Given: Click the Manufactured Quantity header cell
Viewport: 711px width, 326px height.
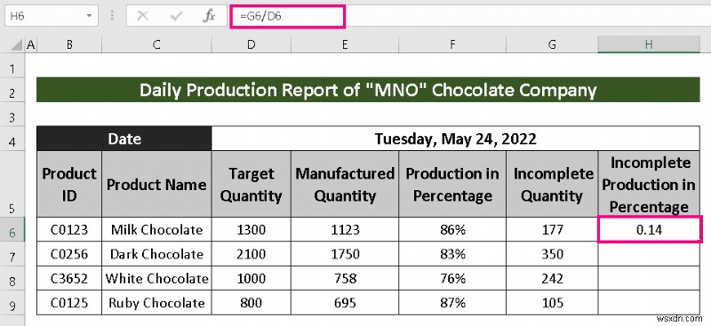Looking at the screenshot, I should (345, 184).
